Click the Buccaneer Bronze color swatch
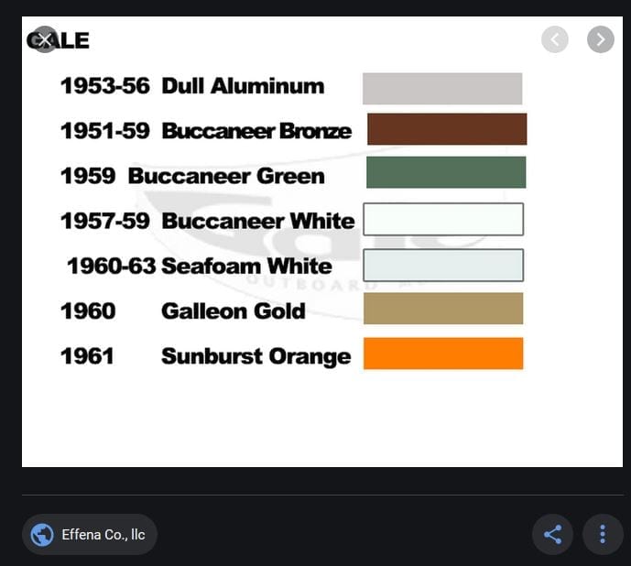The height and width of the screenshot is (566, 631). coord(447,129)
